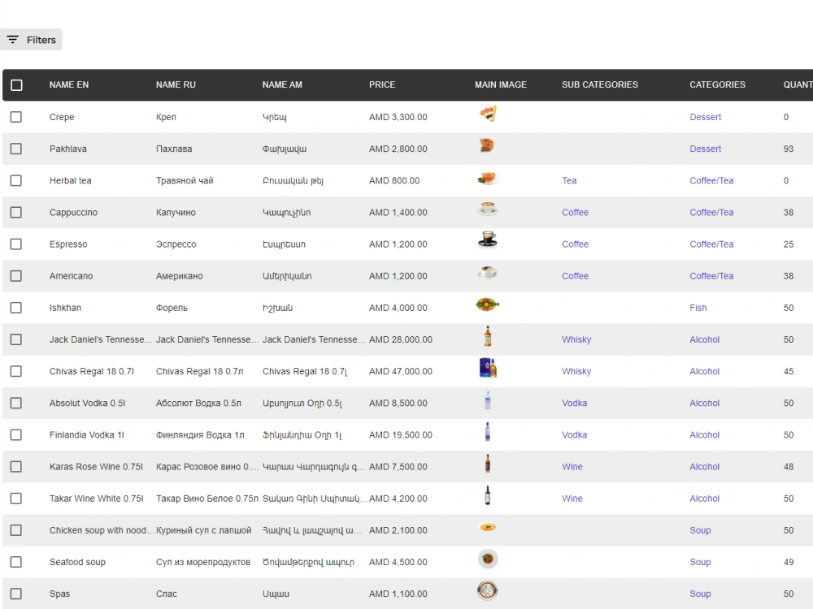The height and width of the screenshot is (609, 813).
Task: Select the Finlandia Vodka row checkbox
Action: click(16, 435)
